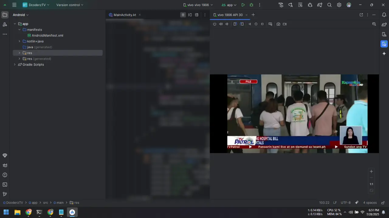This screenshot has width=389, height=218.
Task: Expand the res (generated) folder
Action: tap(19, 59)
